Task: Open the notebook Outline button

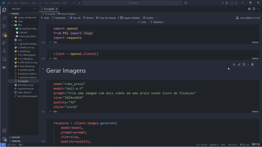Action: coord(148,18)
